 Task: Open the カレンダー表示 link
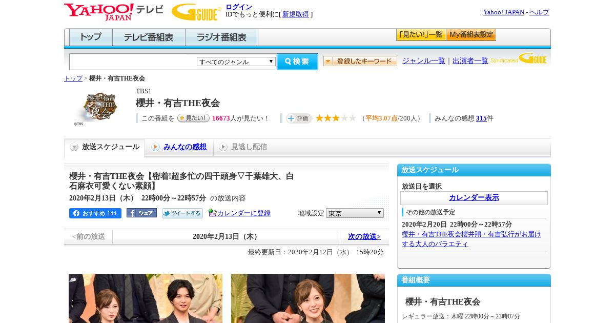coord(474,198)
